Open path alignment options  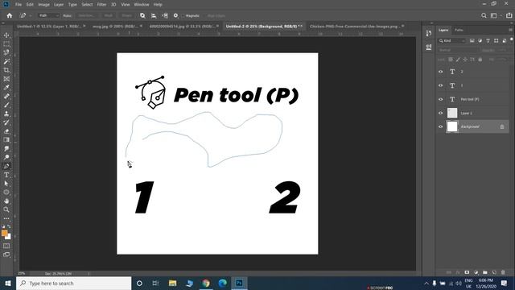154,15
